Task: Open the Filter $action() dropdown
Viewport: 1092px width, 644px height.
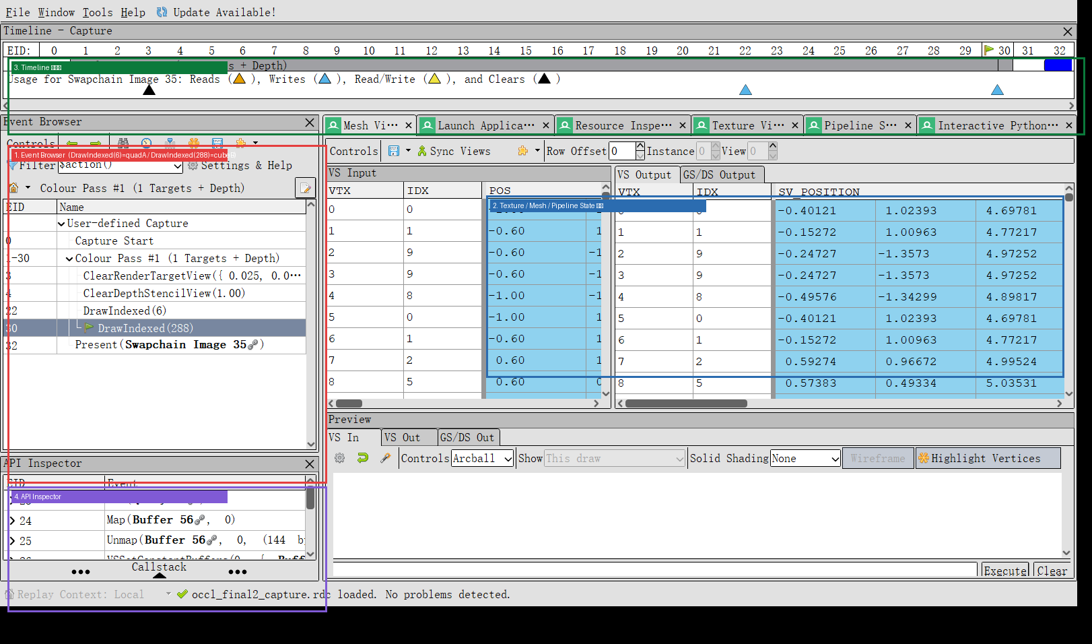Action: pos(178,166)
